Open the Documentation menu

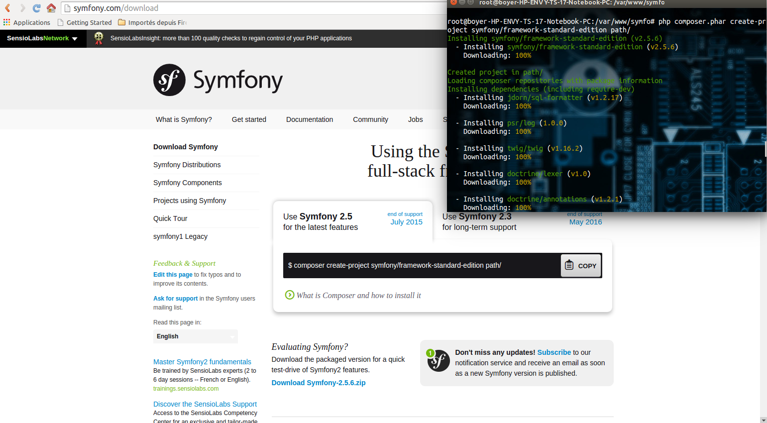[310, 119]
